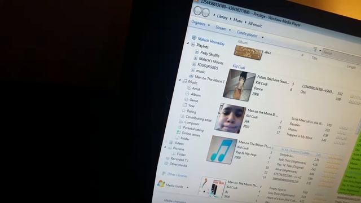This screenshot has height=203, width=361.
Task: Click the Parental rating icon
Action: [x=179, y=127]
